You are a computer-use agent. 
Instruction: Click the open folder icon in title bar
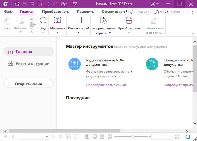pyautogui.click(x=17, y=4)
